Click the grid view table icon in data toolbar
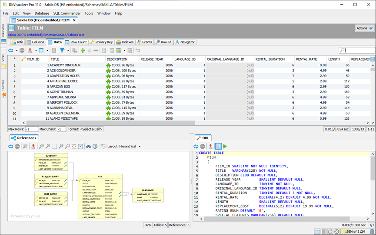Screen dimensions: 376x235 tap(41, 50)
